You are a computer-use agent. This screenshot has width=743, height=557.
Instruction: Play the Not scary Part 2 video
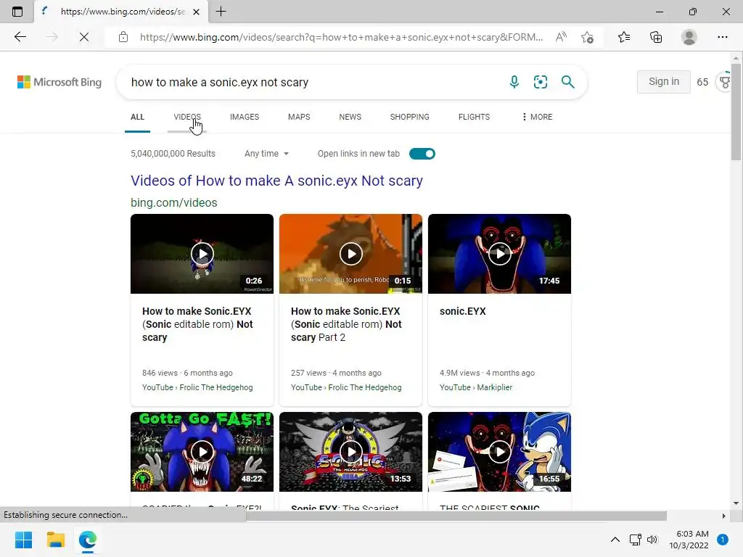click(x=351, y=254)
